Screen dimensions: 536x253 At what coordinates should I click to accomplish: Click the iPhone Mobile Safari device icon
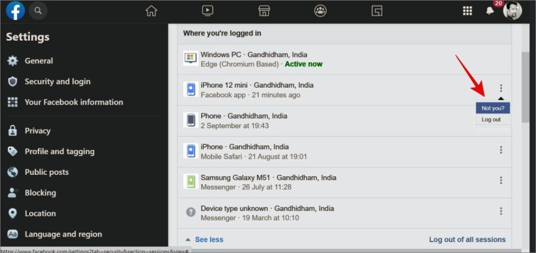pyautogui.click(x=191, y=151)
